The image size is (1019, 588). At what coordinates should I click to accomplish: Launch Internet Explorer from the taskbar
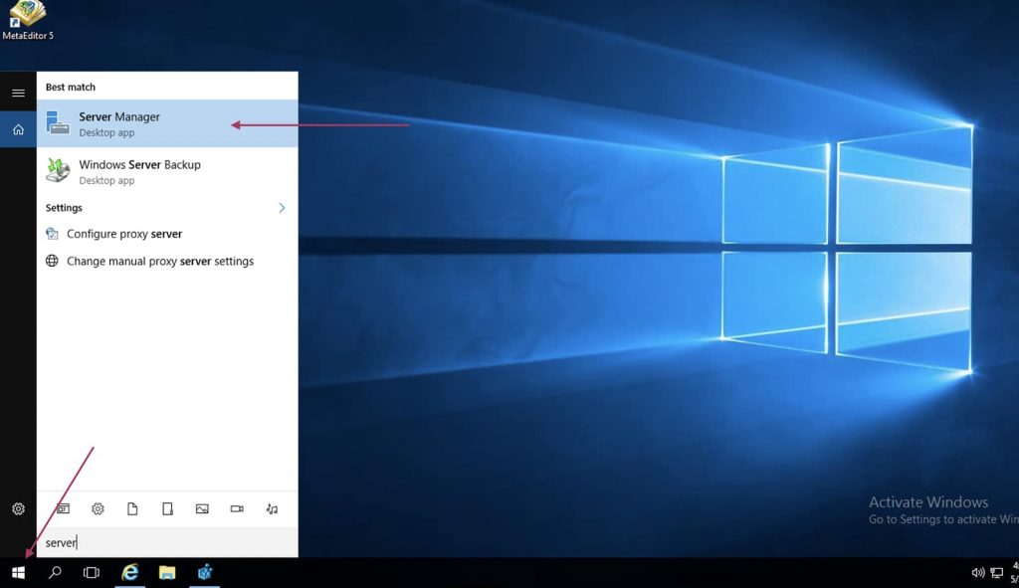(x=129, y=572)
